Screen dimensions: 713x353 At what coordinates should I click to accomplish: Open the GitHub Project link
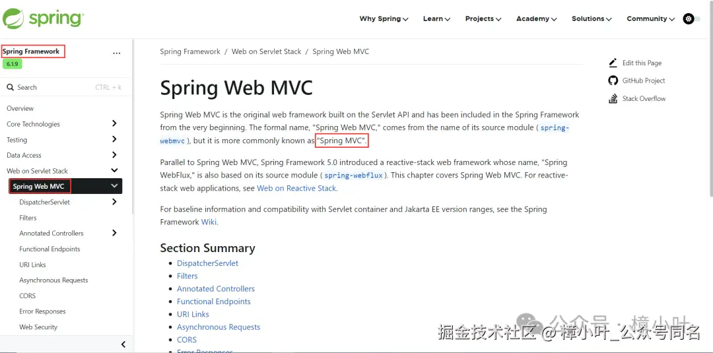click(x=644, y=81)
